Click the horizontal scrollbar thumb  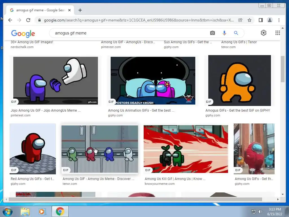(x=135, y=199)
